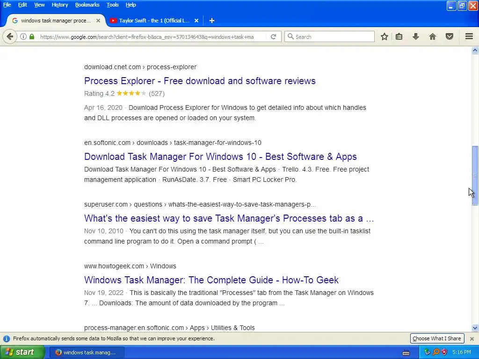Click the YouTube favicon on second tab
The image size is (479, 359).
113,21
